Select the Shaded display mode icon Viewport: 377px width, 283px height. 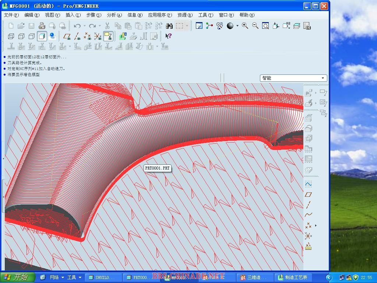[x=42, y=36]
